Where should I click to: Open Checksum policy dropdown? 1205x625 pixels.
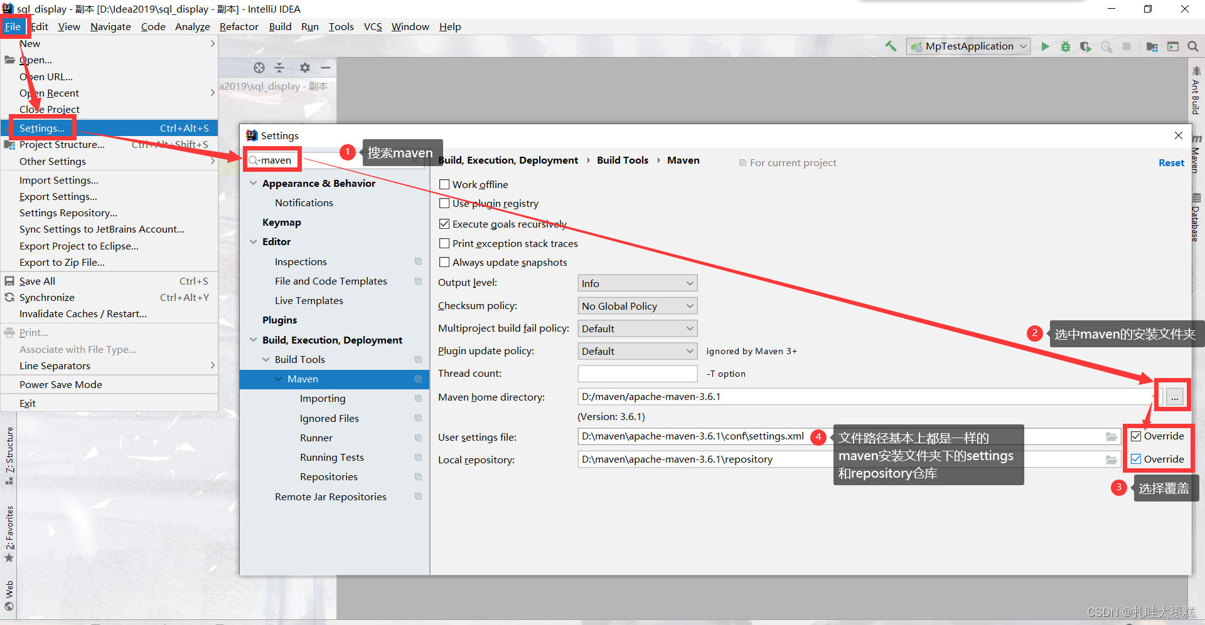click(x=638, y=306)
